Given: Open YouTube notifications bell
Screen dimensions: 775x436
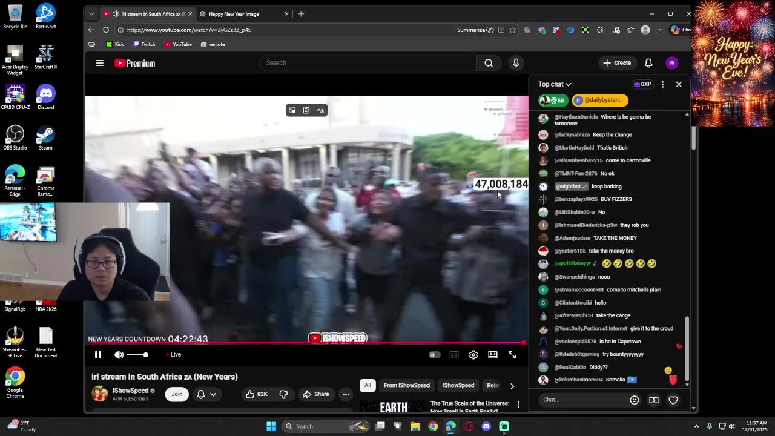Looking at the screenshot, I should click(648, 63).
